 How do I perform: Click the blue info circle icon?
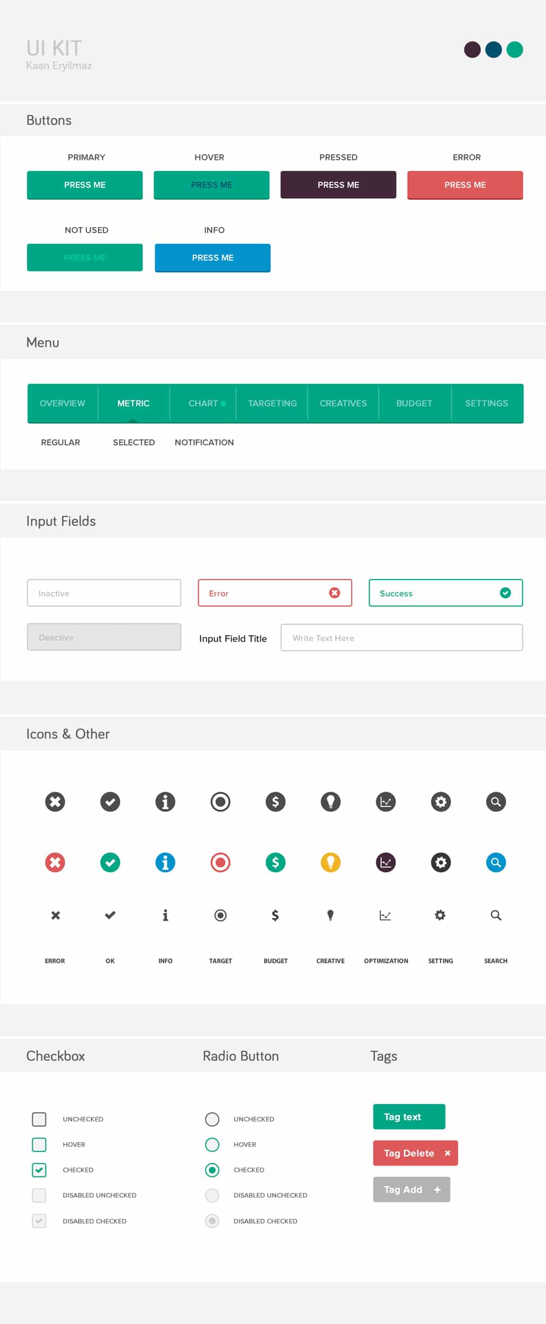(165, 862)
